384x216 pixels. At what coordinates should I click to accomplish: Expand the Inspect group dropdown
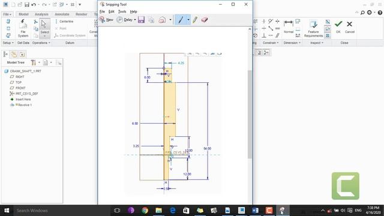(x=317, y=43)
